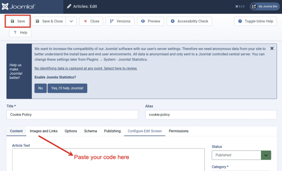Open the Status dropdown showing Published
The width and height of the screenshot is (282, 171).
click(241, 155)
